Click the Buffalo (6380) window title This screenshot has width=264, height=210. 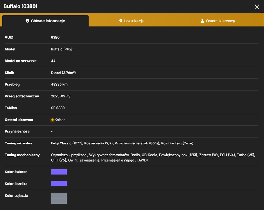point(20,6)
